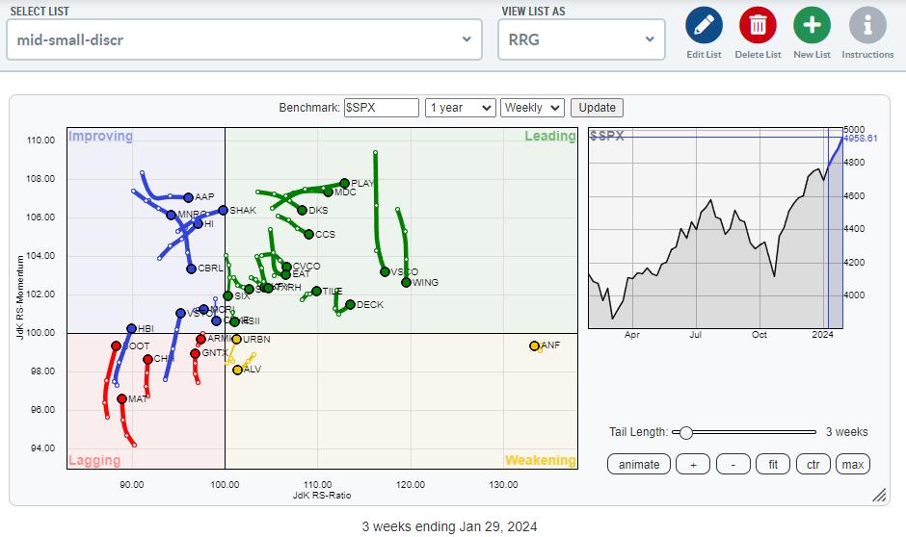Screen dimensions: 906x537
Task: Click the Update button
Action: click(597, 108)
